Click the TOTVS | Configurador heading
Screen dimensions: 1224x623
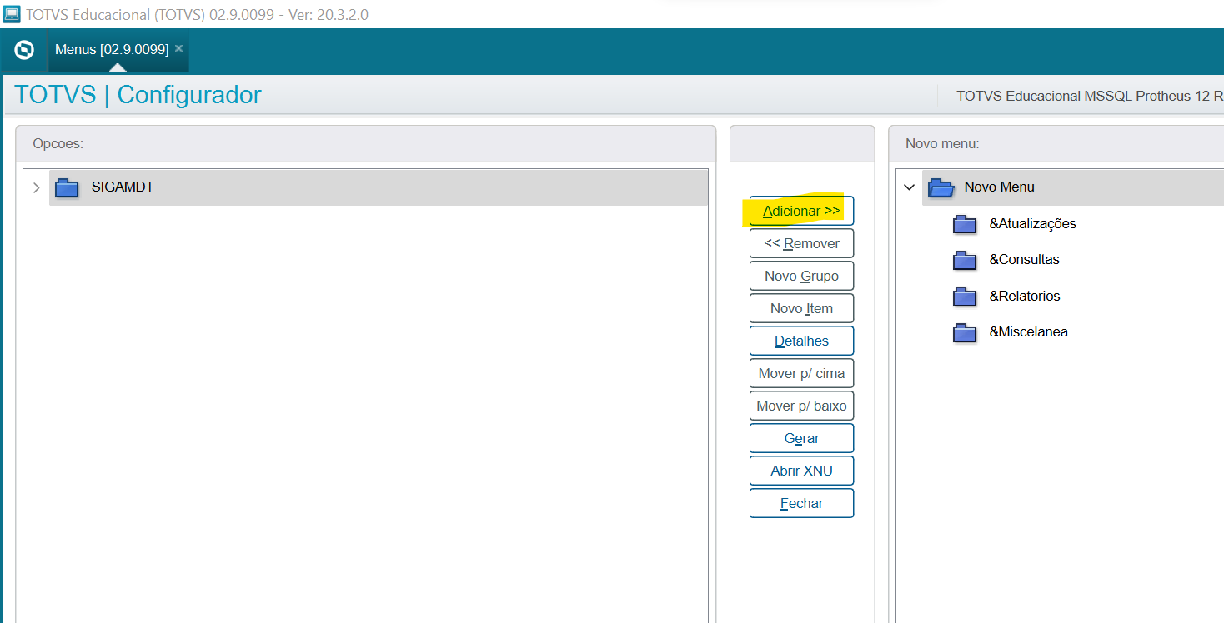click(x=138, y=95)
